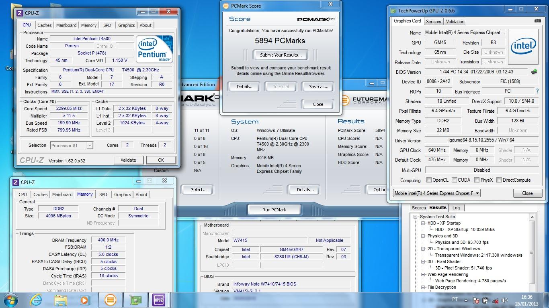Click the results tree scroll up arrow
The width and height of the screenshot is (549, 308).
pos(532,217)
